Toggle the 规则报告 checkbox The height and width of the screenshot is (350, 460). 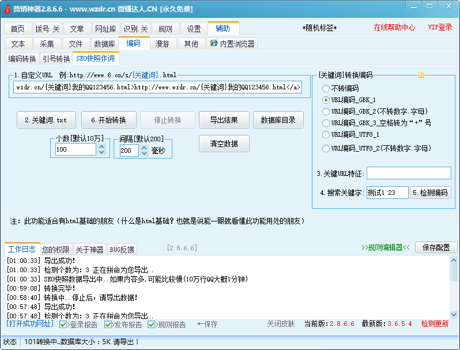[x=152, y=325]
